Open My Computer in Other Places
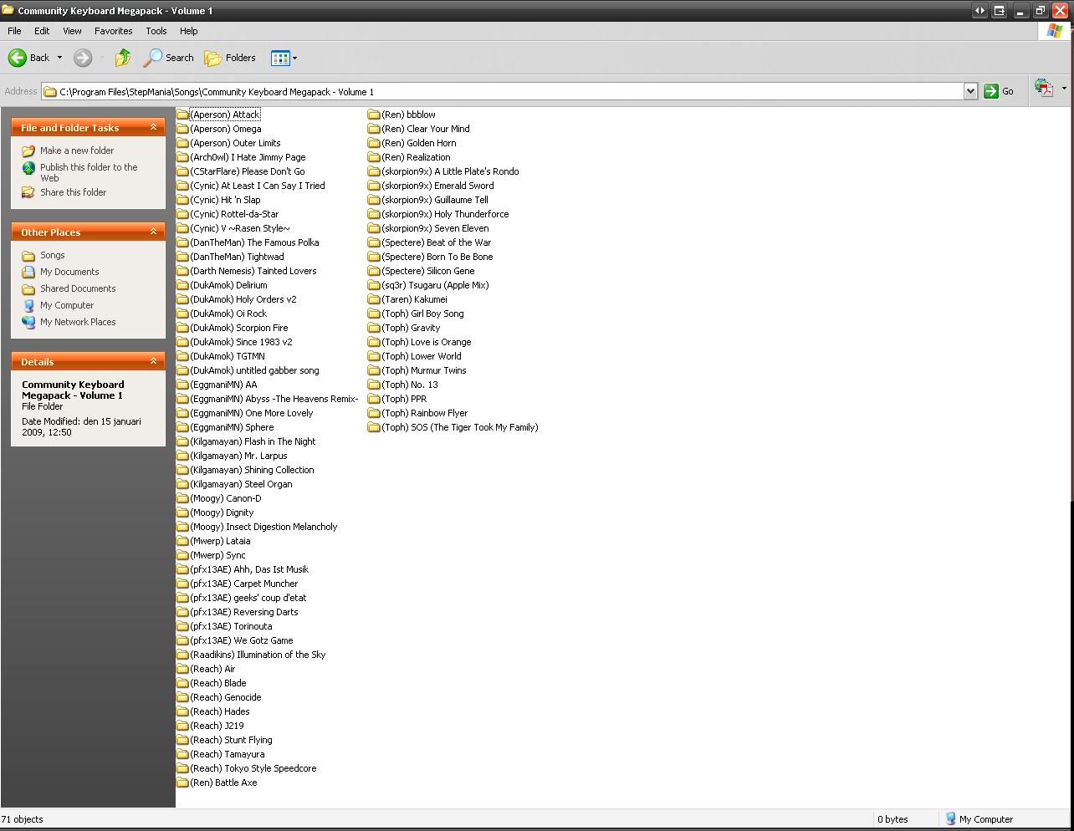1074x831 pixels. (67, 305)
